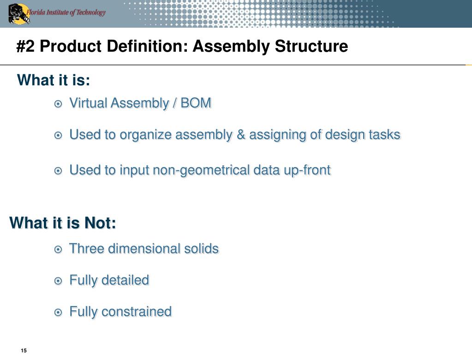Screen dimensions: 472x354
Task: Click bullet icon beside Virtual Assembly / BOM
Action: point(58,104)
